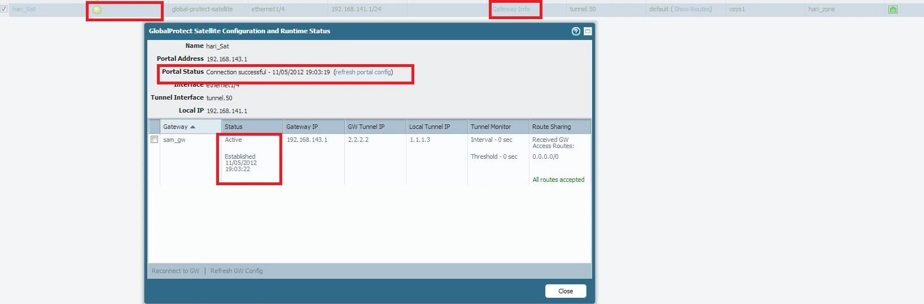924x304 pixels.
Task: Click the Local IP value 192.168.141.1
Action: 227,111
